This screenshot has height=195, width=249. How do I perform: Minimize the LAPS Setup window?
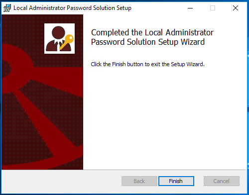pyautogui.click(x=190, y=8)
